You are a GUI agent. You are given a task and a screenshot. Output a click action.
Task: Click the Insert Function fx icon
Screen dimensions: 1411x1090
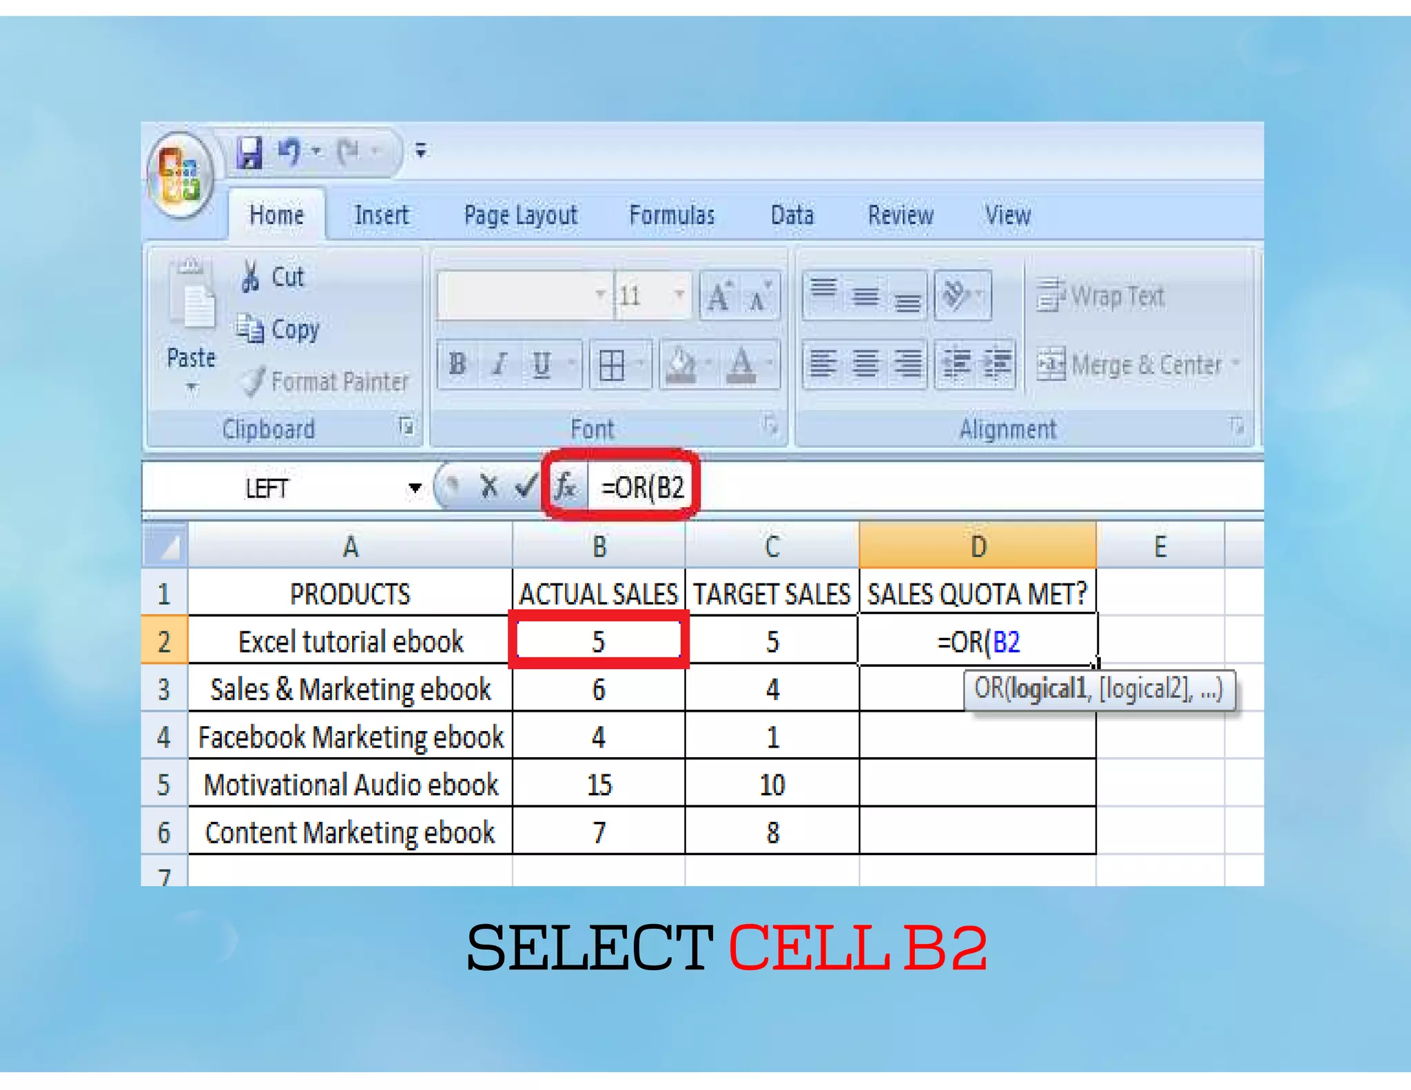[566, 486]
